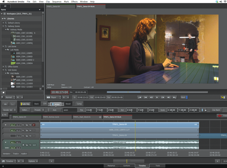This screenshot has height=168, width=227.
Task: Lock the V1.1 V1.2 video track
Action: (x=27, y=130)
